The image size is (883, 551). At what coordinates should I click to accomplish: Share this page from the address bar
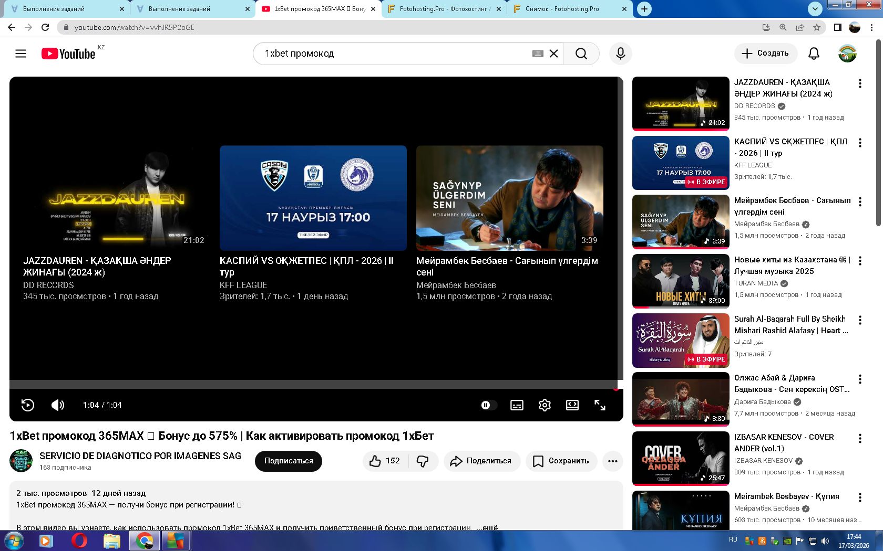tap(800, 27)
